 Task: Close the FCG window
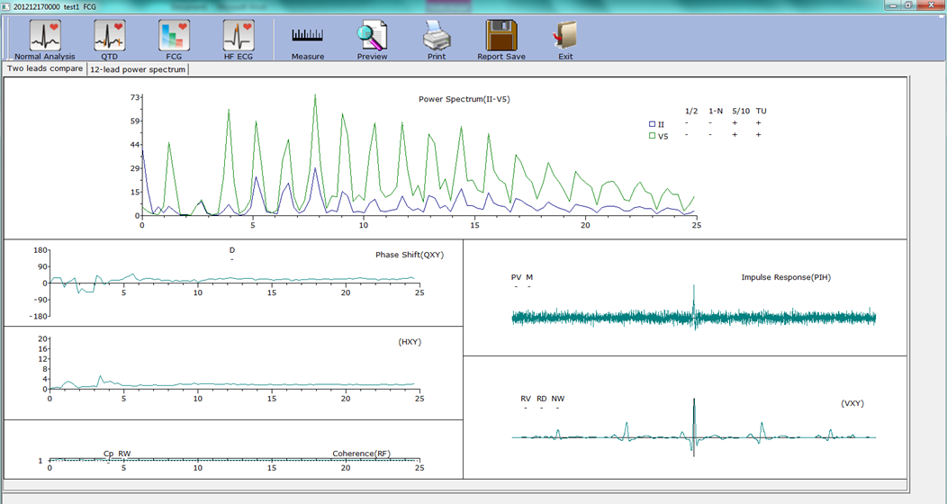pos(931,4)
